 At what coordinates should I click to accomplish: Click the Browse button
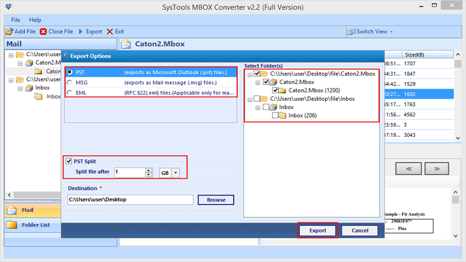click(x=216, y=200)
